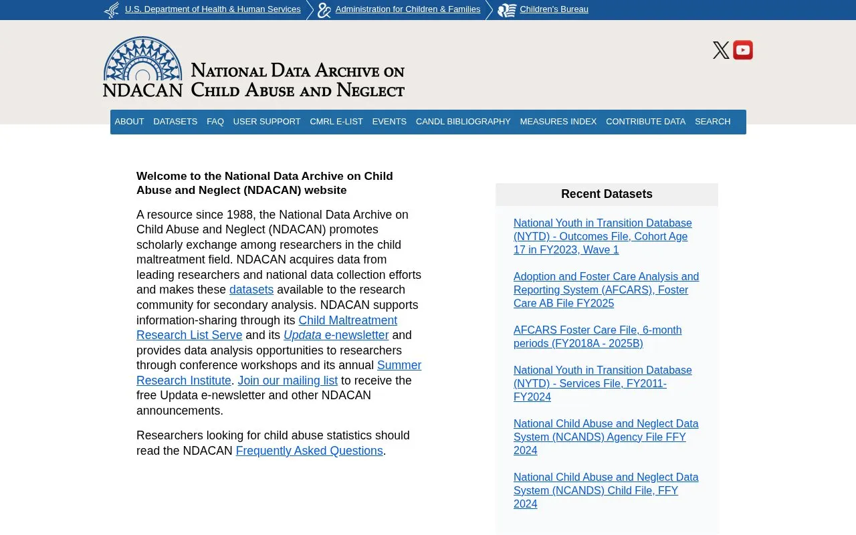The height and width of the screenshot is (535, 856).
Task: Follow the Administration for Children & Families link
Action: [x=408, y=9]
